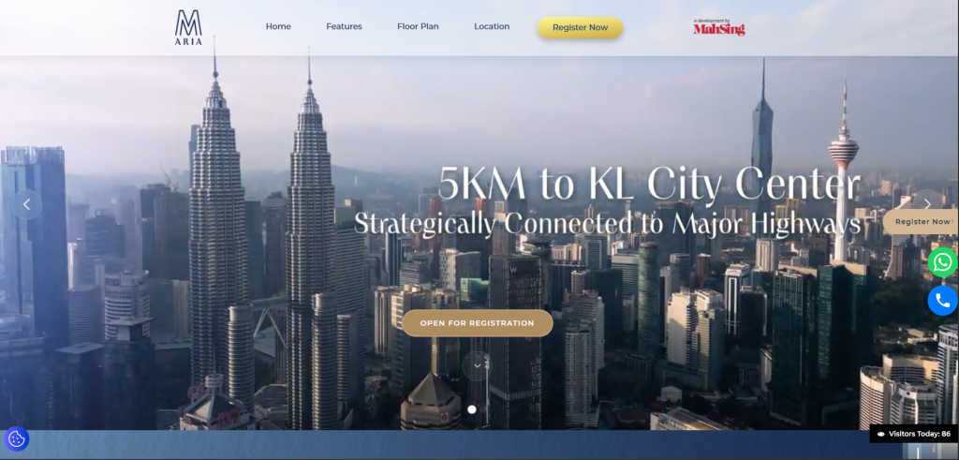Click the side Register Now tab
The image size is (959, 460).
click(x=922, y=221)
